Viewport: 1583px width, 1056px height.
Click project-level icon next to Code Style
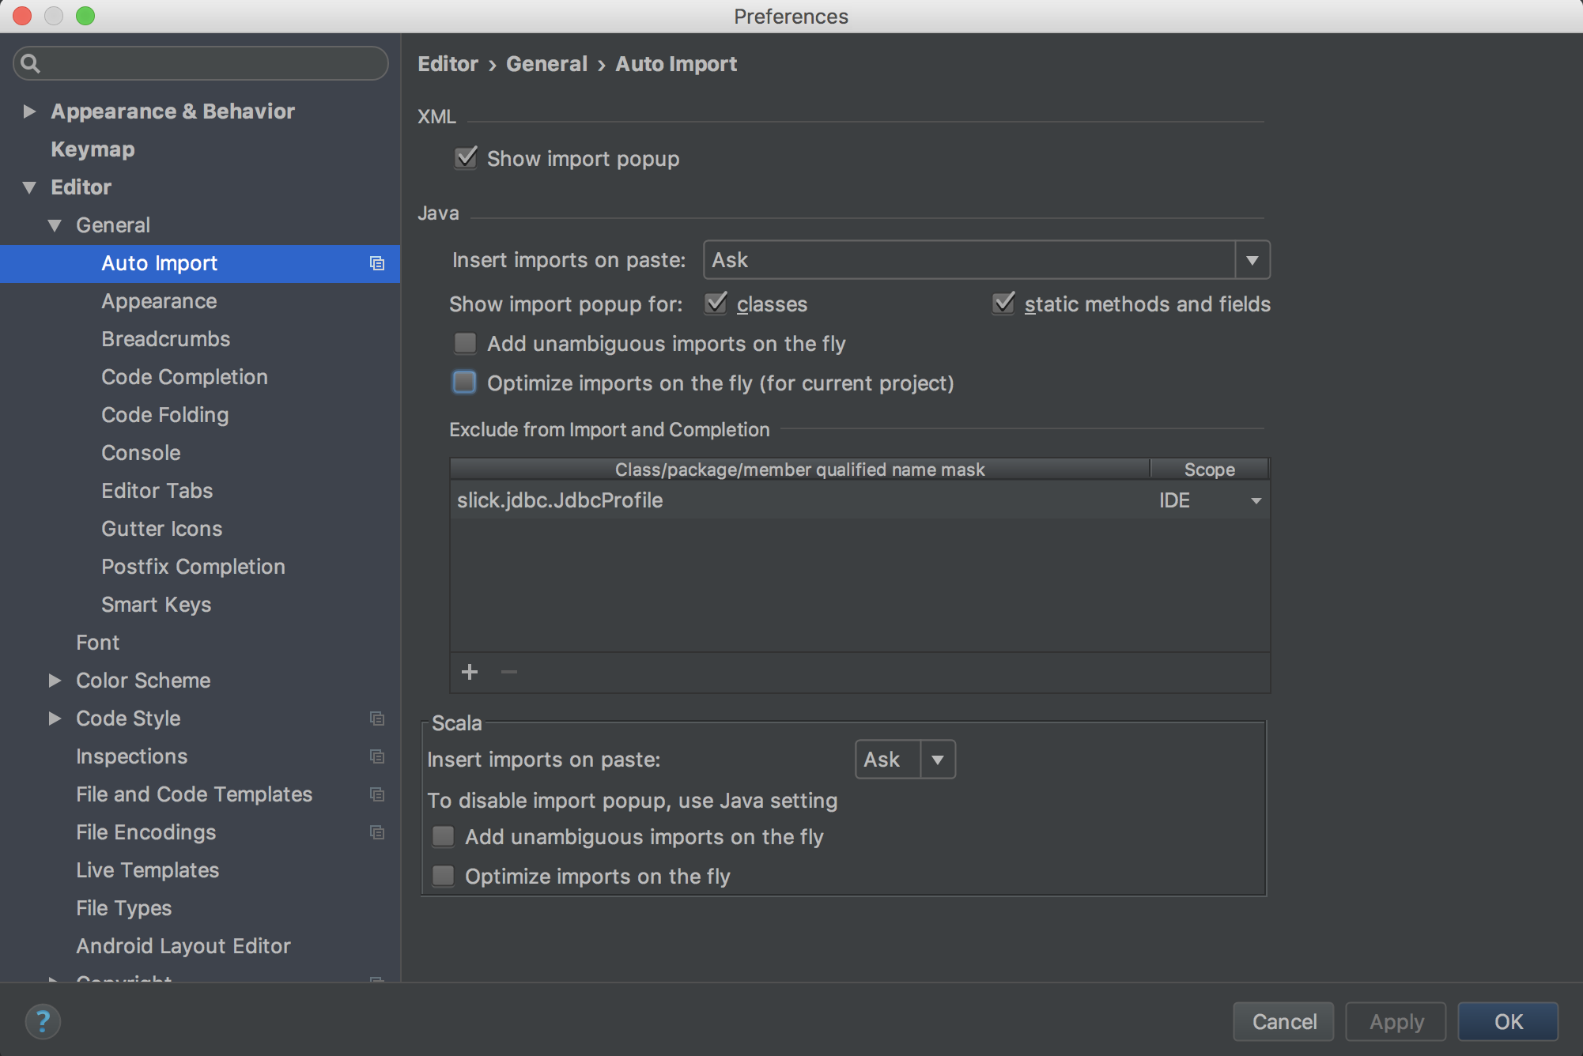377,718
